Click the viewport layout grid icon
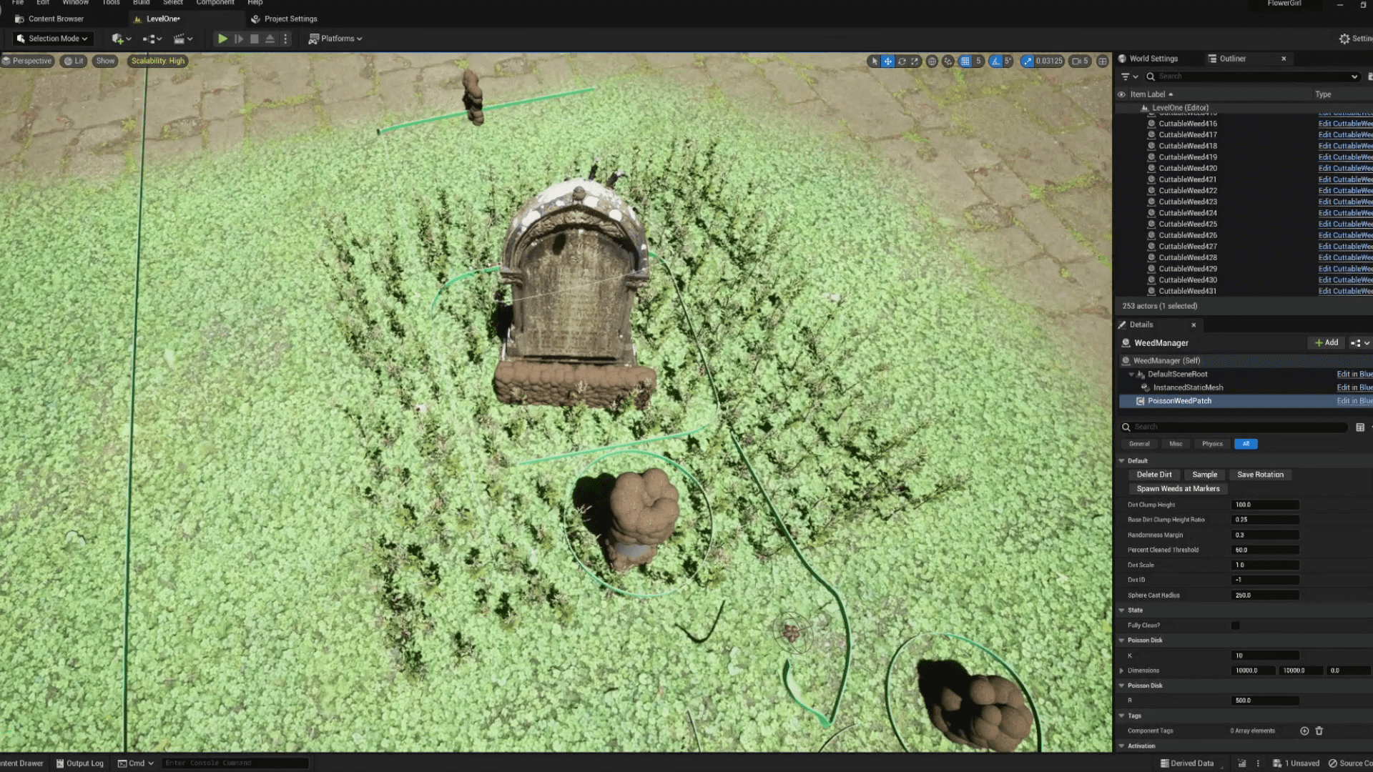The width and height of the screenshot is (1373, 772). [1103, 61]
